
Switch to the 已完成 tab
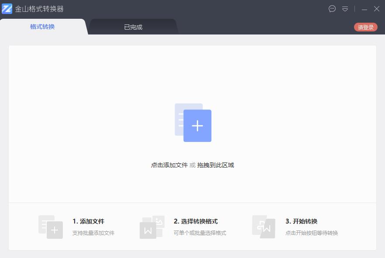pyautogui.click(x=133, y=26)
